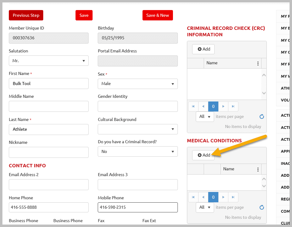This screenshot has width=292, height=227.
Task: Click the Member Unique ID field
Action: (49, 38)
